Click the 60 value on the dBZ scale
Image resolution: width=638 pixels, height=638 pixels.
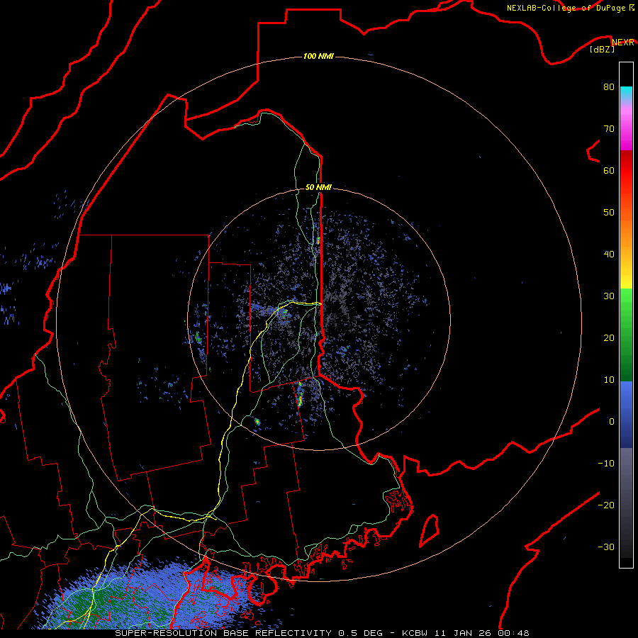(x=609, y=170)
